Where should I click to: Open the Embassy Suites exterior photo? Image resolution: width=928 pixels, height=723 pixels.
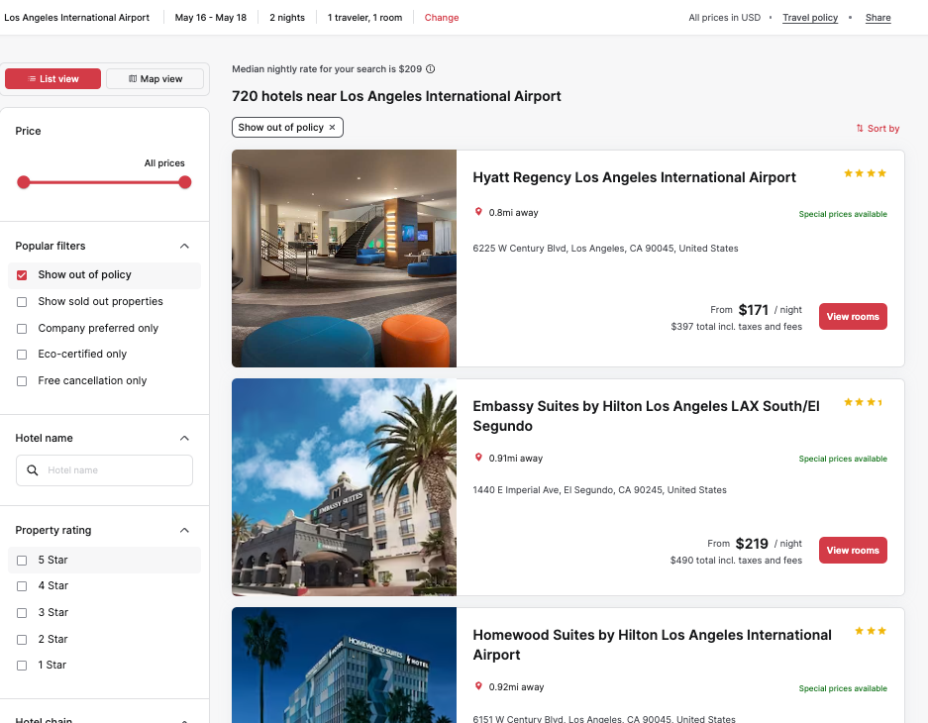pos(344,487)
